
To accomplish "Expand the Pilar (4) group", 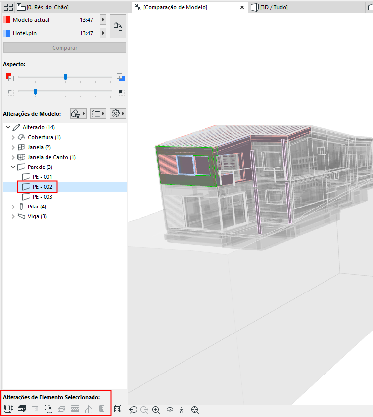I will click(x=13, y=207).
